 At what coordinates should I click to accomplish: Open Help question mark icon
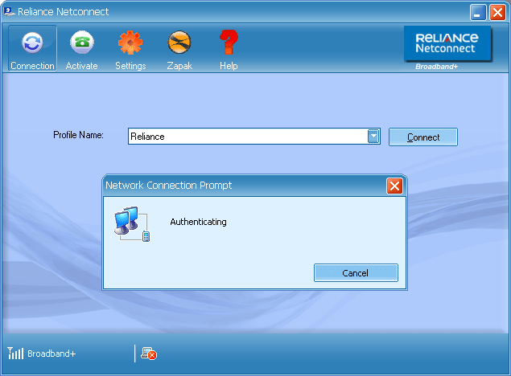(229, 42)
